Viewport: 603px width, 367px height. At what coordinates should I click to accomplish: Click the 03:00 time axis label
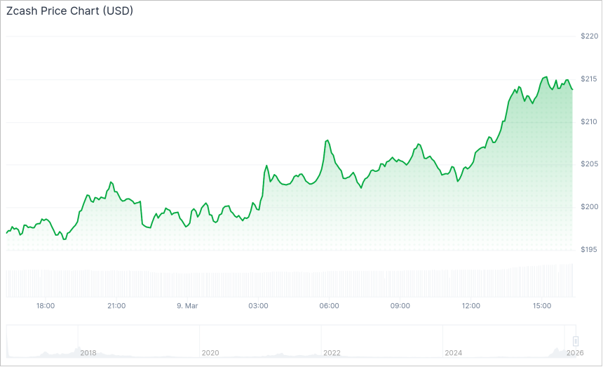click(258, 306)
